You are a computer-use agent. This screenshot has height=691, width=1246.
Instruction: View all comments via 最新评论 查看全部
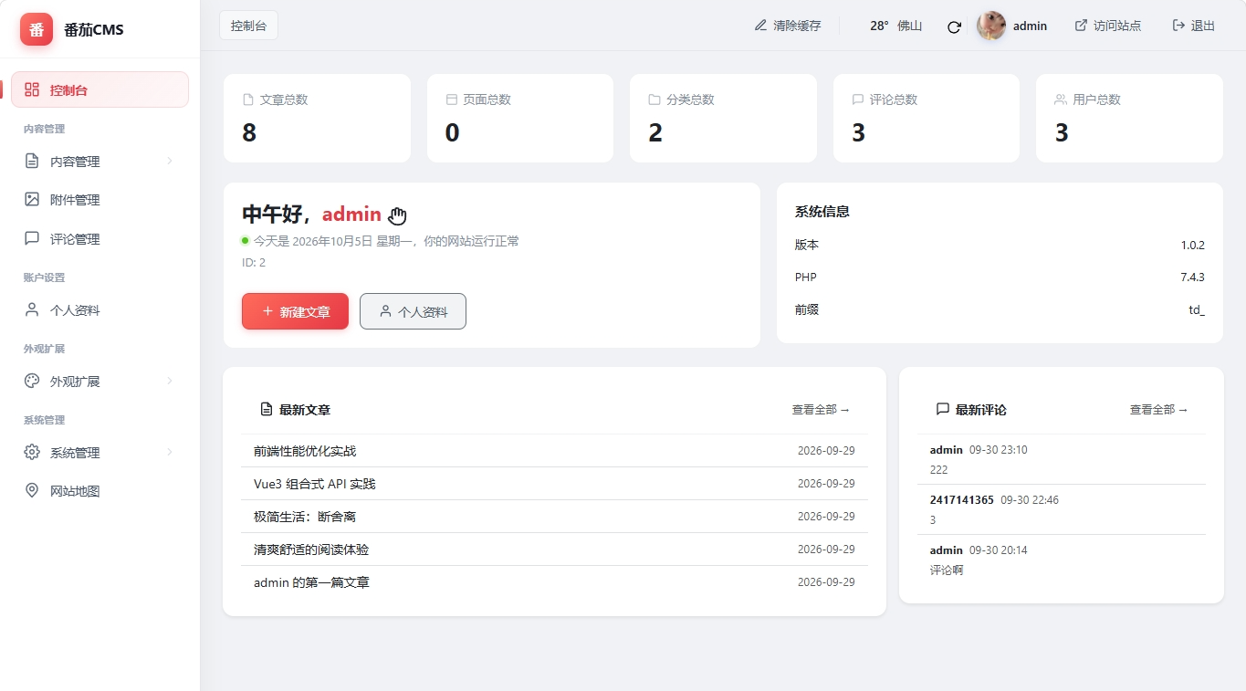pyautogui.click(x=1158, y=410)
